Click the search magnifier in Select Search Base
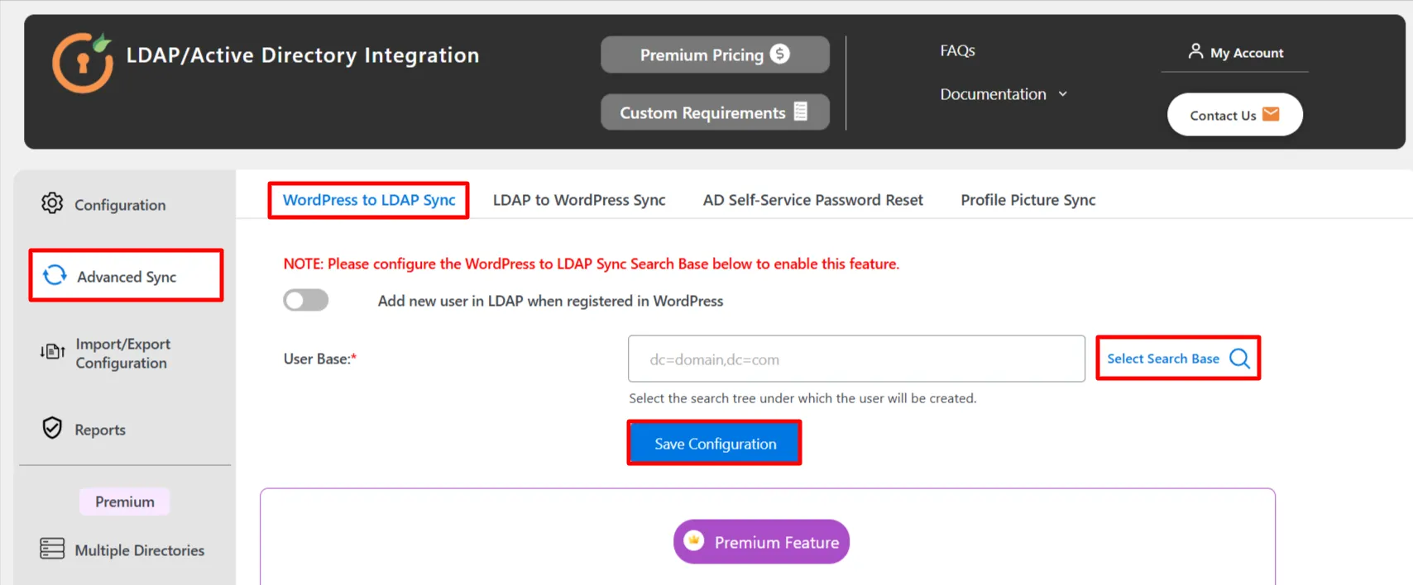This screenshot has height=585, width=1413. [x=1239, y=359]
